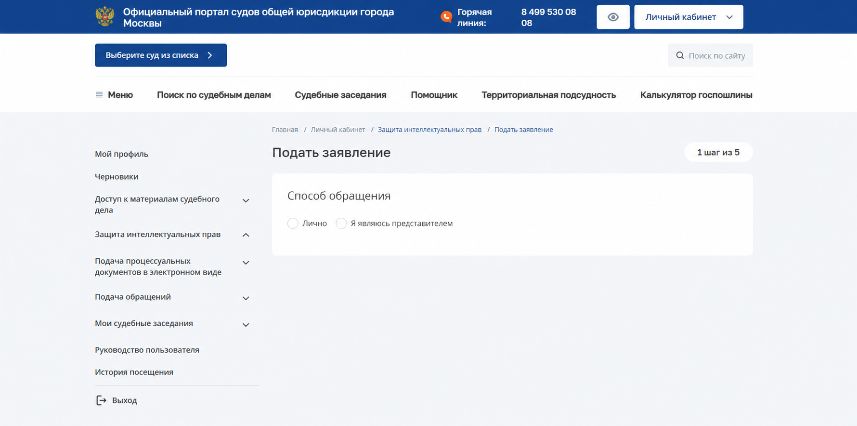857x426 pixels.
Task: Click the portal title Официальный портал судов
Action: pyautogui.click(x=259, y=17)
